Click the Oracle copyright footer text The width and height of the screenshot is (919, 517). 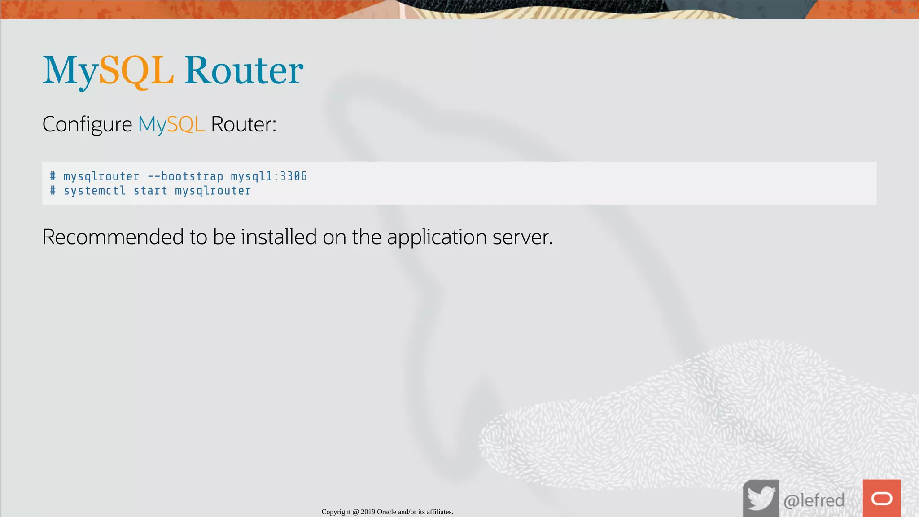click(x=387, y=512)
